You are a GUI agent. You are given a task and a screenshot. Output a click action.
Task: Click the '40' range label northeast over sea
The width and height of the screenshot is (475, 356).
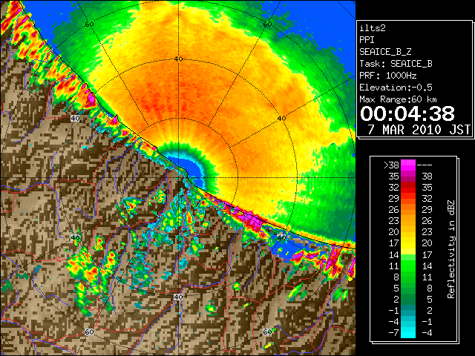[282, 119]
